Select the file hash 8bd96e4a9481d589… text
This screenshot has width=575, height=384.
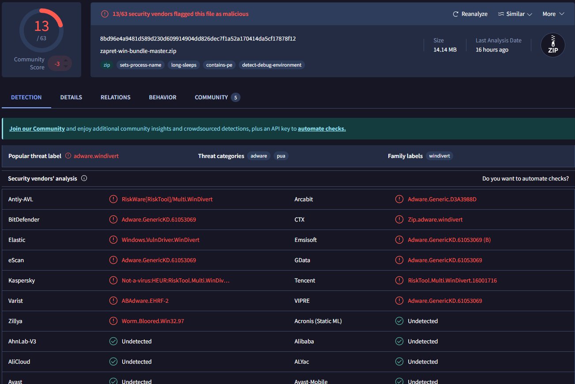[x=198, y=39]
